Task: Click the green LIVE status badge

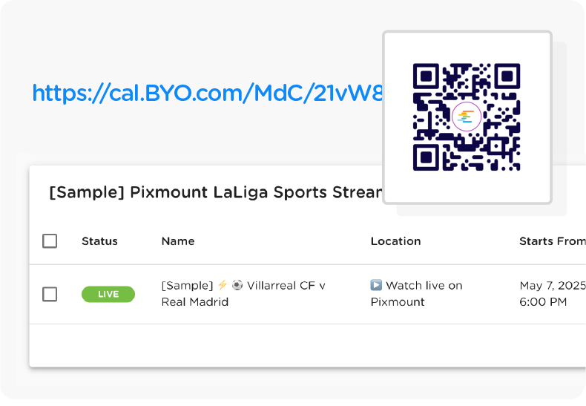Action: (x=108, y=294)
